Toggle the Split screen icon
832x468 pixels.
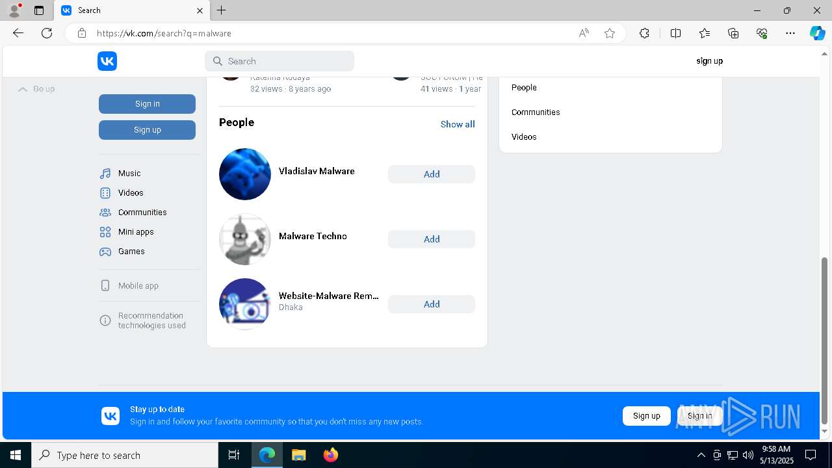click(675, 33)
